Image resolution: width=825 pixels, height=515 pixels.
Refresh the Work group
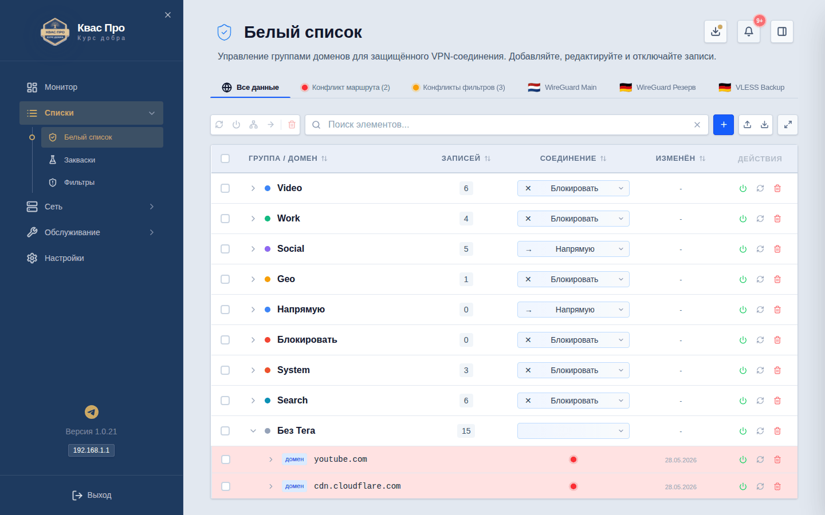[x=760, y=219]
